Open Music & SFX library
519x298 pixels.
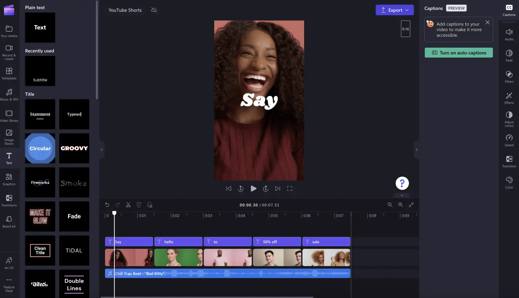pyautogui.click(x=9, y=95)
